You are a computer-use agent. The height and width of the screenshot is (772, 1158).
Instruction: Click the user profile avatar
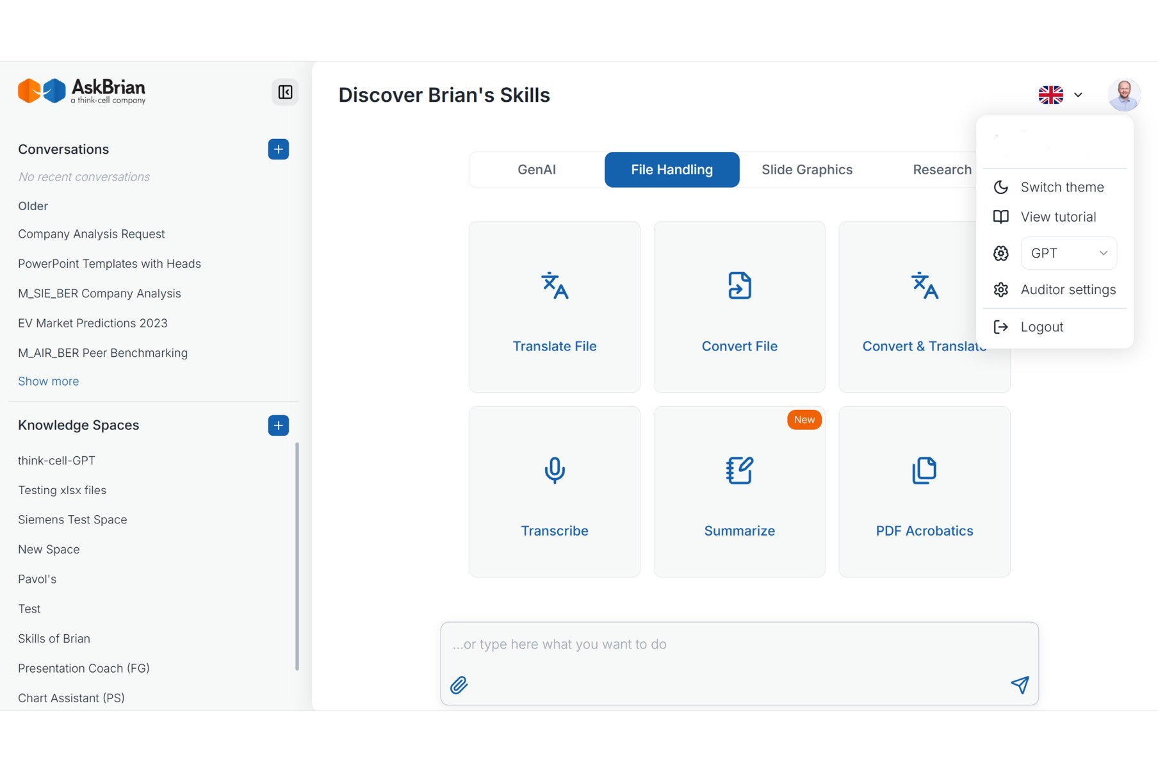[1124, 95]
